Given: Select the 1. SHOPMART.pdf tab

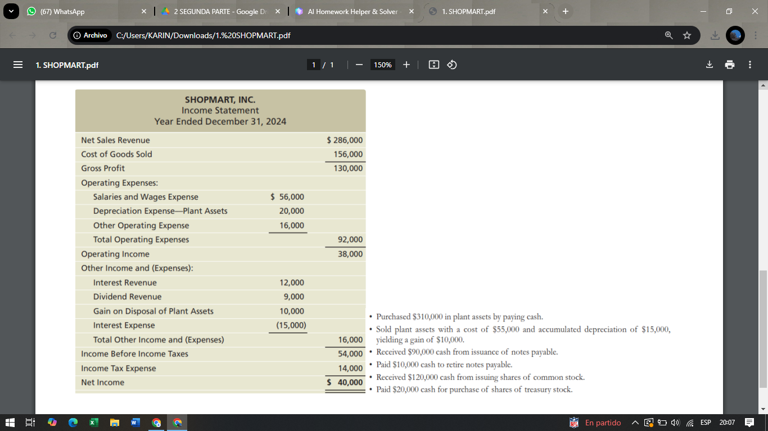Looking at the screenshot, I should (x=488, y=11).
